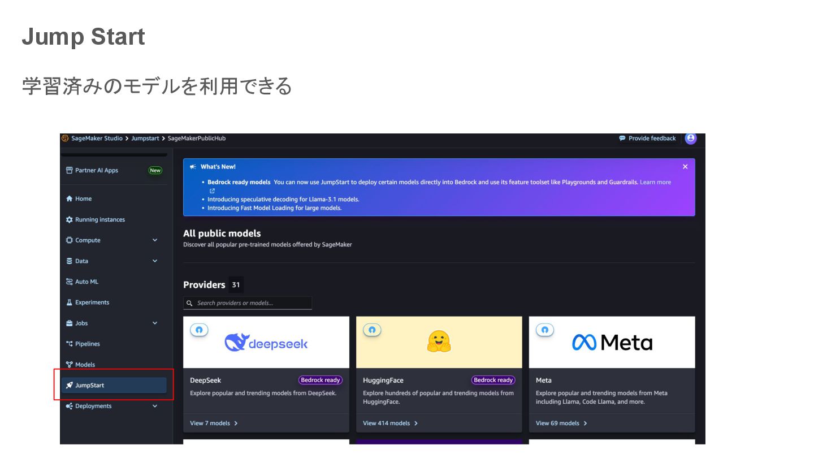Open Partner AI Apps store icon
This screenshot has width=814, height=458.
click(x=70, y=170)
